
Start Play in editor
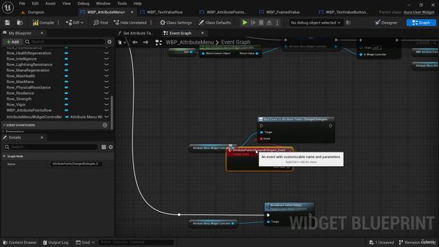click(x=245, y=23)
